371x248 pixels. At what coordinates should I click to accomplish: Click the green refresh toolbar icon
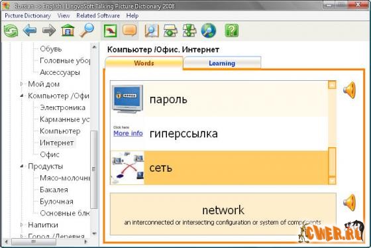coord(11,31)
